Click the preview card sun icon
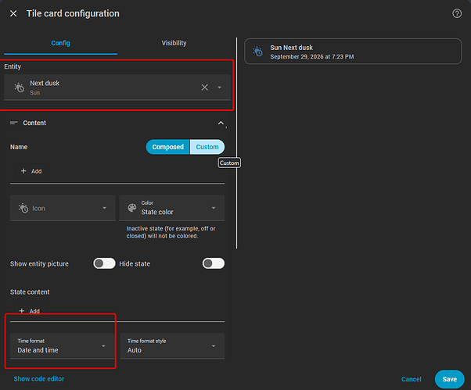This screenshot has width=471, height=390. click(x=257, y=52)
